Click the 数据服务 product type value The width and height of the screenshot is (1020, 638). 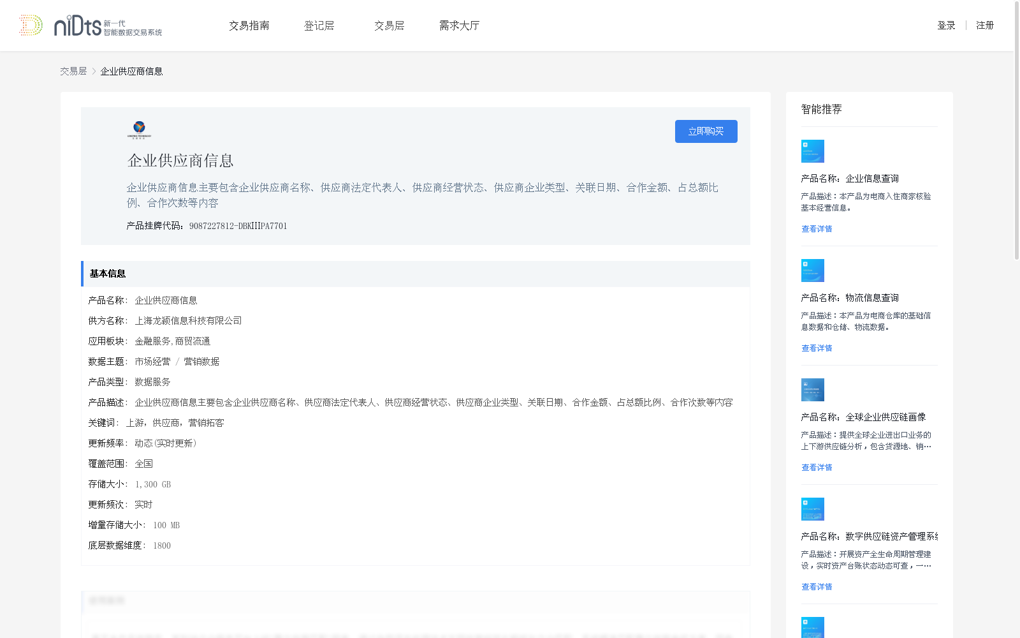point(152,382)
